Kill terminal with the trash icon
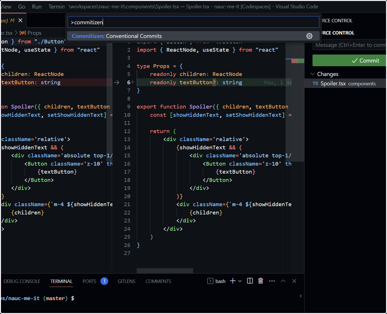387x314 pixels. [x=261, y=281]
